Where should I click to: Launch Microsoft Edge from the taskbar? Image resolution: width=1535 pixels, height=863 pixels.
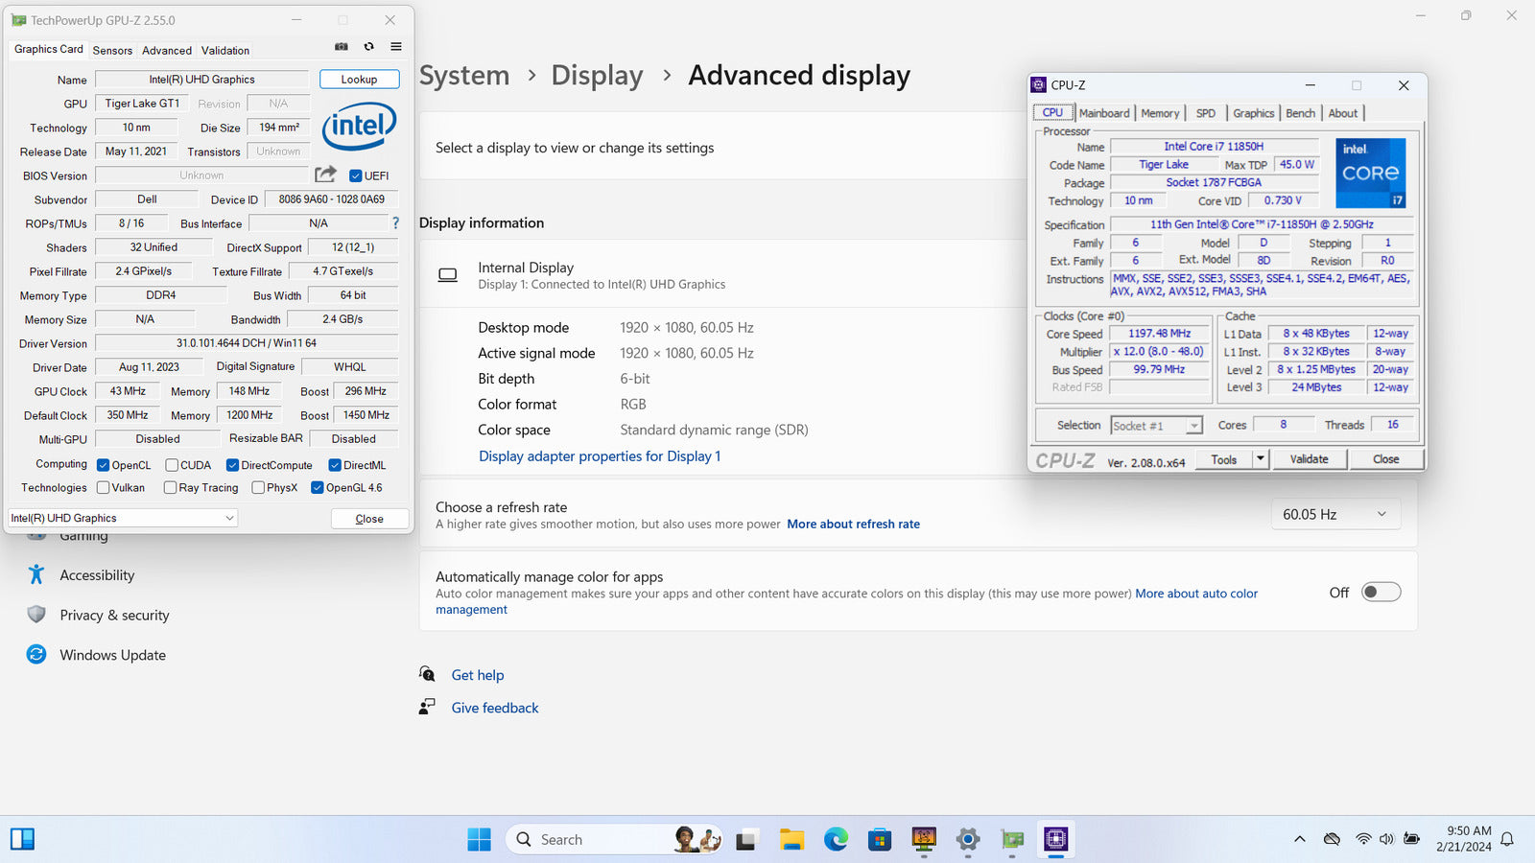[836, 840]
